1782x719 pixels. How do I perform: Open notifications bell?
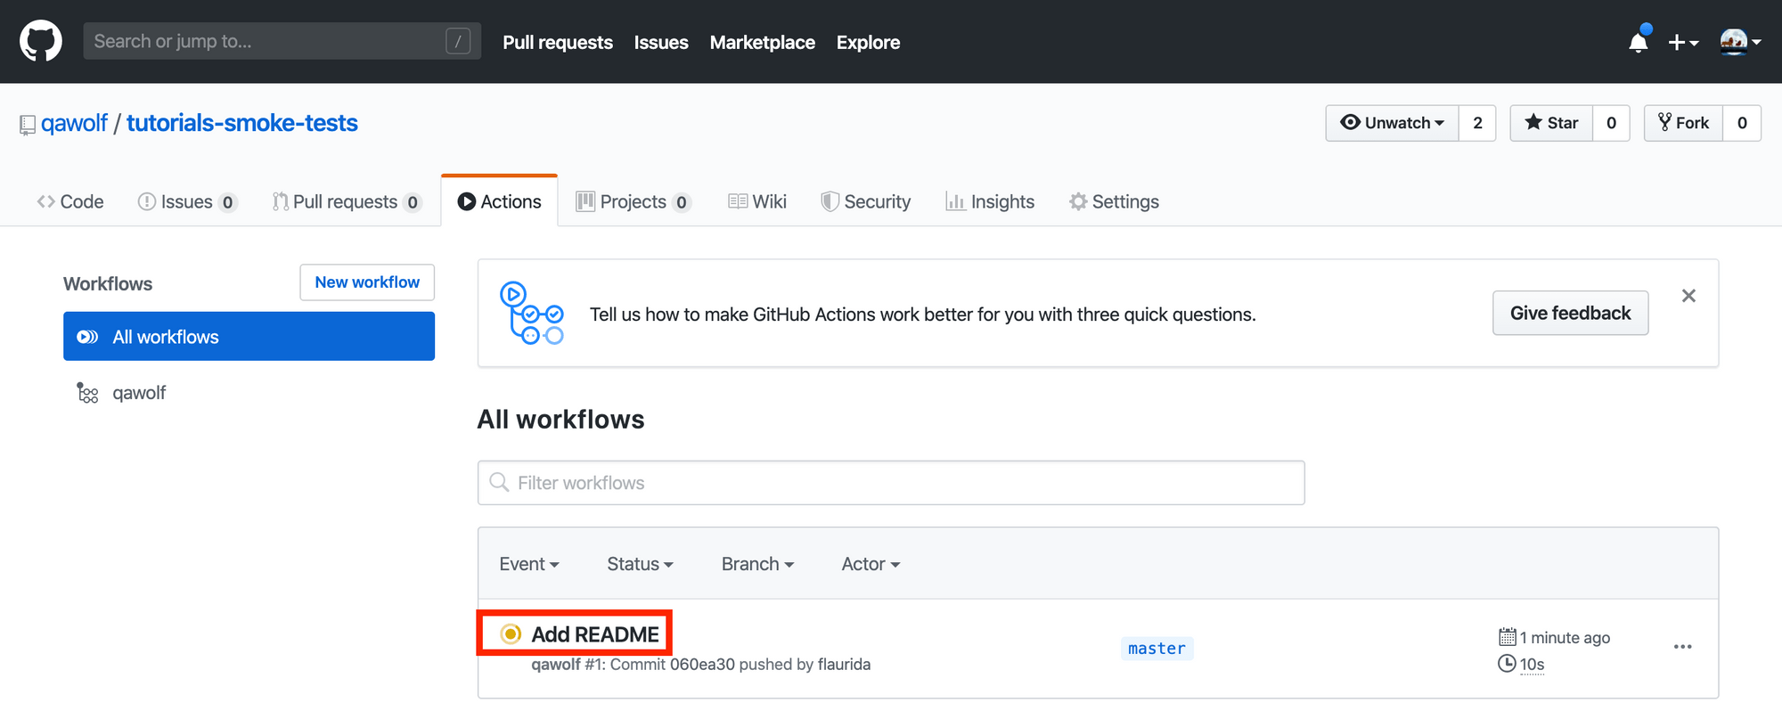coord(1638,42)
